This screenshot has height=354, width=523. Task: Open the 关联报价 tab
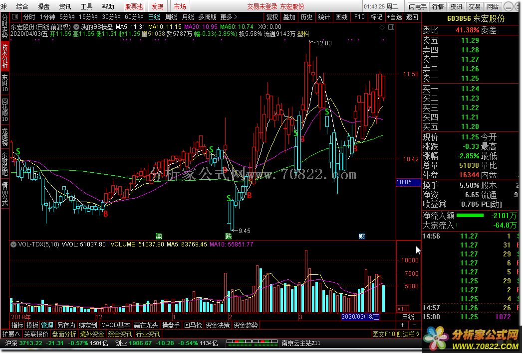tap(36, 334)
